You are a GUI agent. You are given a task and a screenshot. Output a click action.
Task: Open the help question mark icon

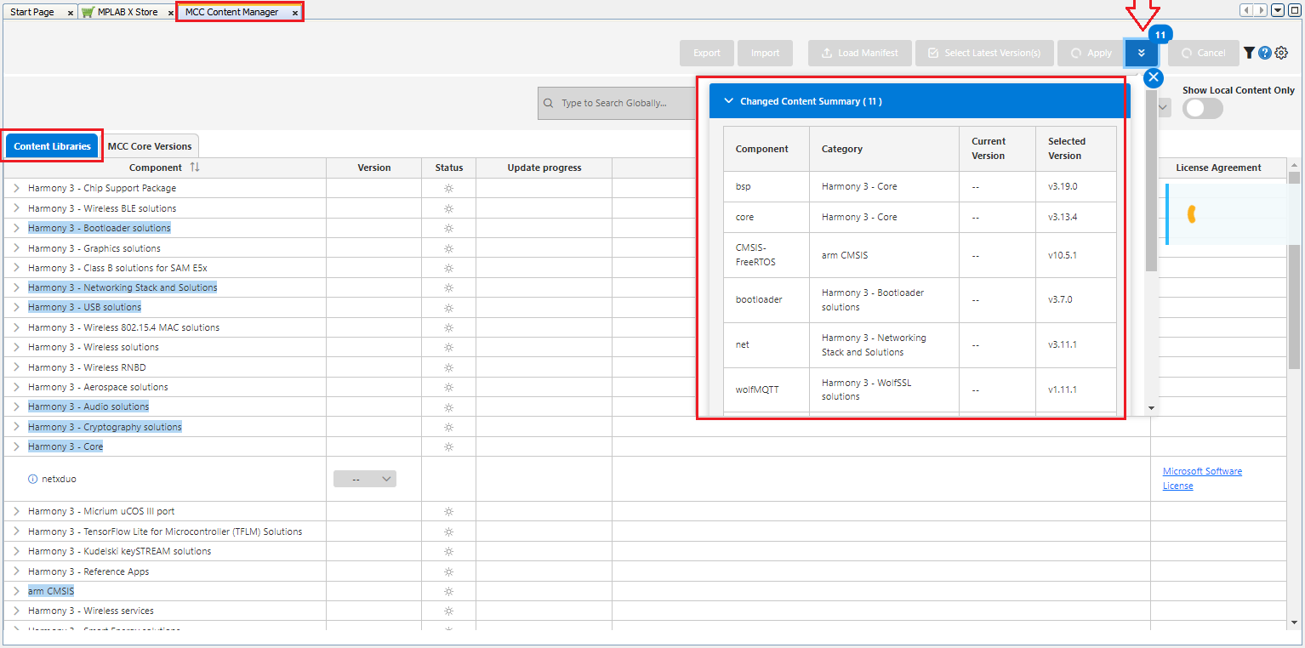click(x=1265, y=53)
